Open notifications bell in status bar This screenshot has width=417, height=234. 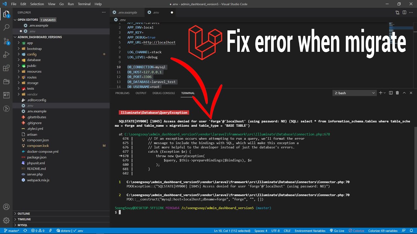click(411, 231)
